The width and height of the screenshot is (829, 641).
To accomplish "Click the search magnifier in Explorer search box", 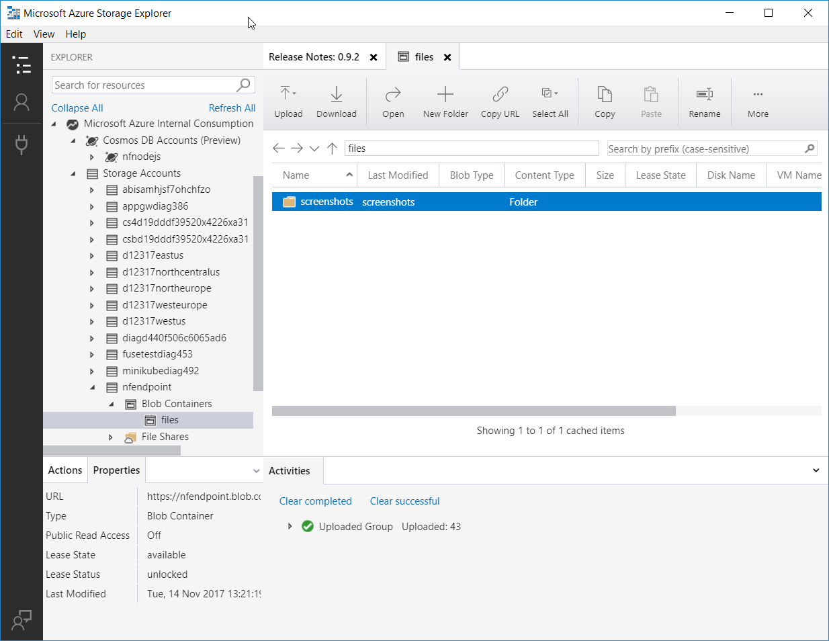I will click(x=243, y=85).
